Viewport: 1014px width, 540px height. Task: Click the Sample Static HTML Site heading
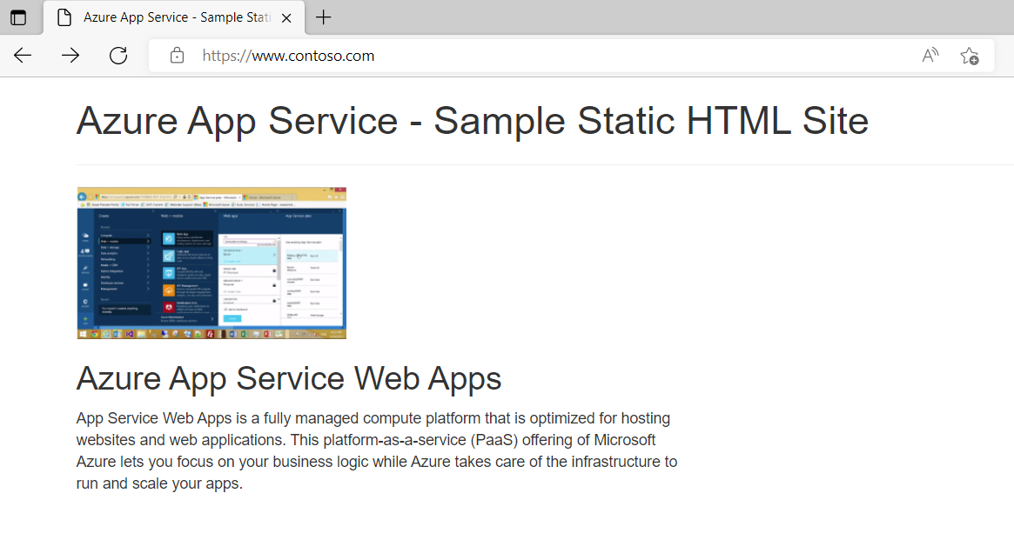(x=473, y=121)
